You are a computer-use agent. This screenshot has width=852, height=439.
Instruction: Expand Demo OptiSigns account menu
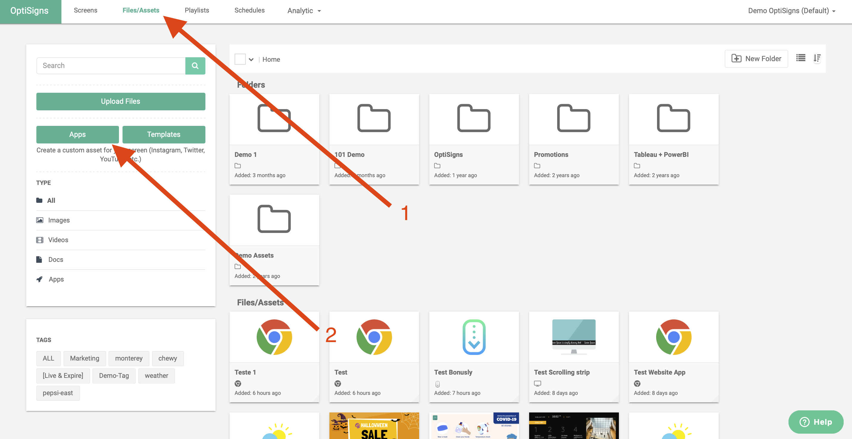click(x=791, y=10)
